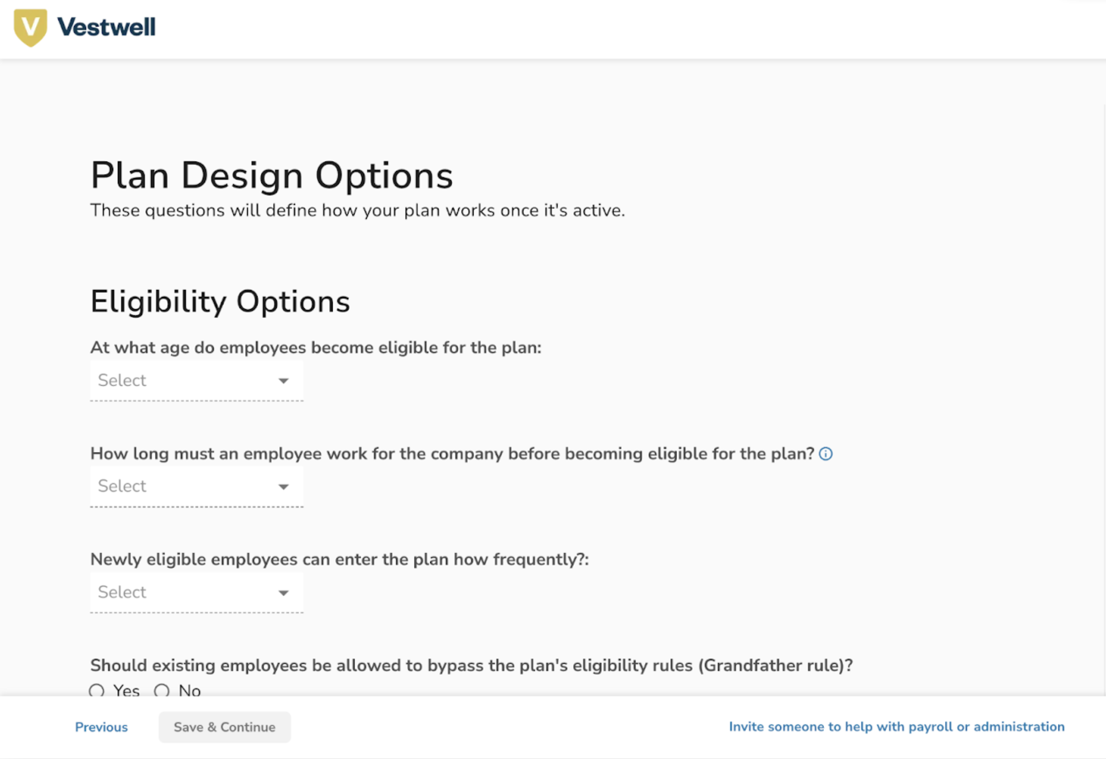Click the 'No' label text of Grandfather rule
This screenshot has height=759, width=1106.
coord(190,690)
